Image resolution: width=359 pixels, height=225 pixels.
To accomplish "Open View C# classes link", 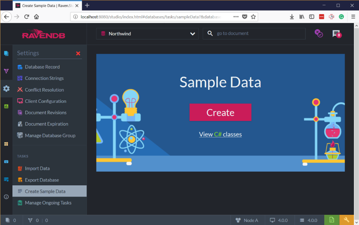I will tap(220, 134).
